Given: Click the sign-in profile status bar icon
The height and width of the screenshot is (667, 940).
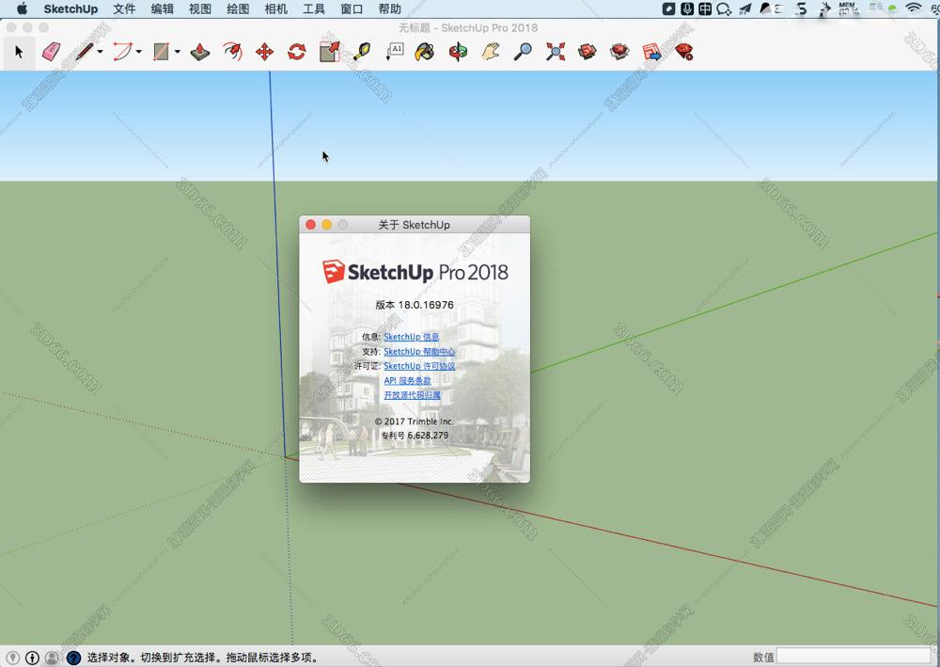Looking at the screenshot, I should pyautogui.click(x=52, y=658).
